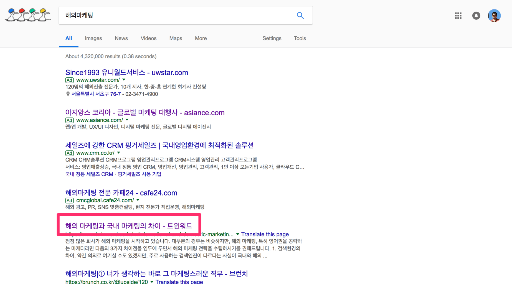Open the 핑거세일즈 사용 기업 sitelink
Screen dimensions: 512x284
(140, 174)
